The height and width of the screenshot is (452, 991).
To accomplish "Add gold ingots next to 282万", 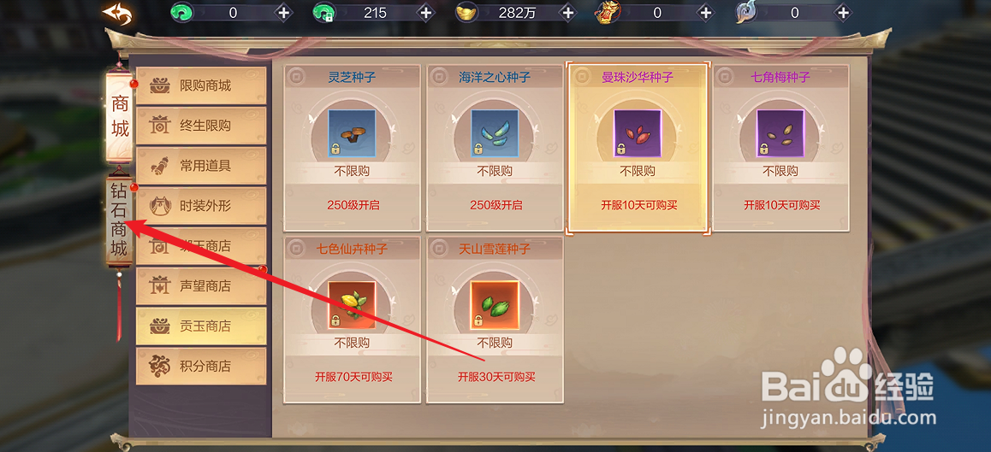I will (568, 13).
